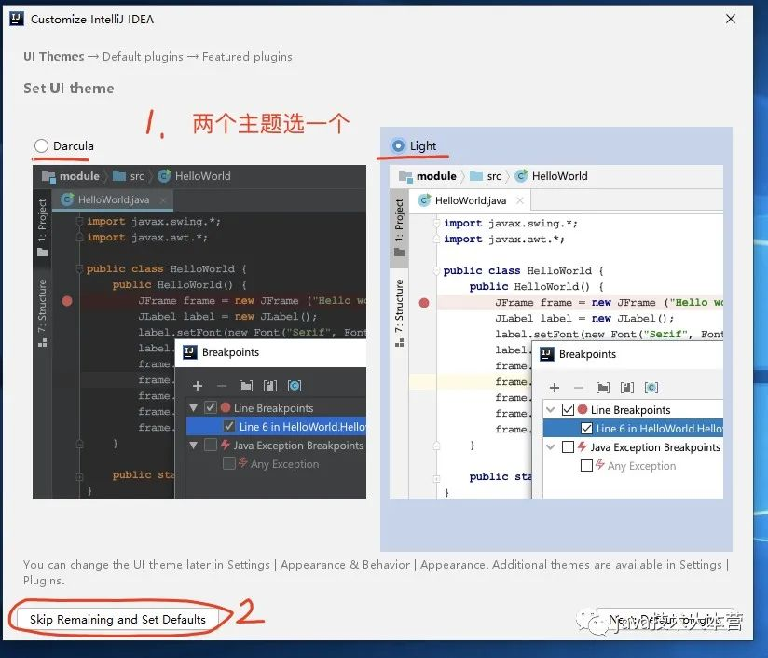The height and width of the screenshot is (658, 768).
Task: Collapse Java Exception Breakpoints in Darcula preview
Action: (x=194, y=446)
